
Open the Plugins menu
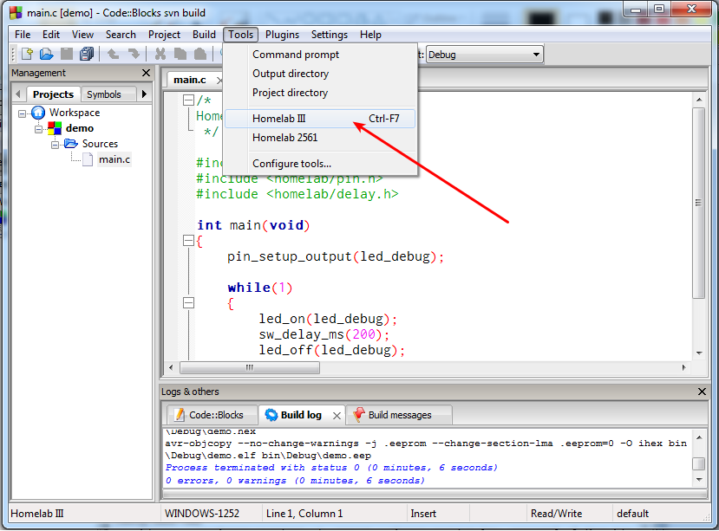point(282,35)
